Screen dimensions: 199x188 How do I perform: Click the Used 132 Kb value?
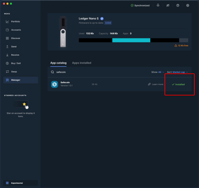click(90, 34)
